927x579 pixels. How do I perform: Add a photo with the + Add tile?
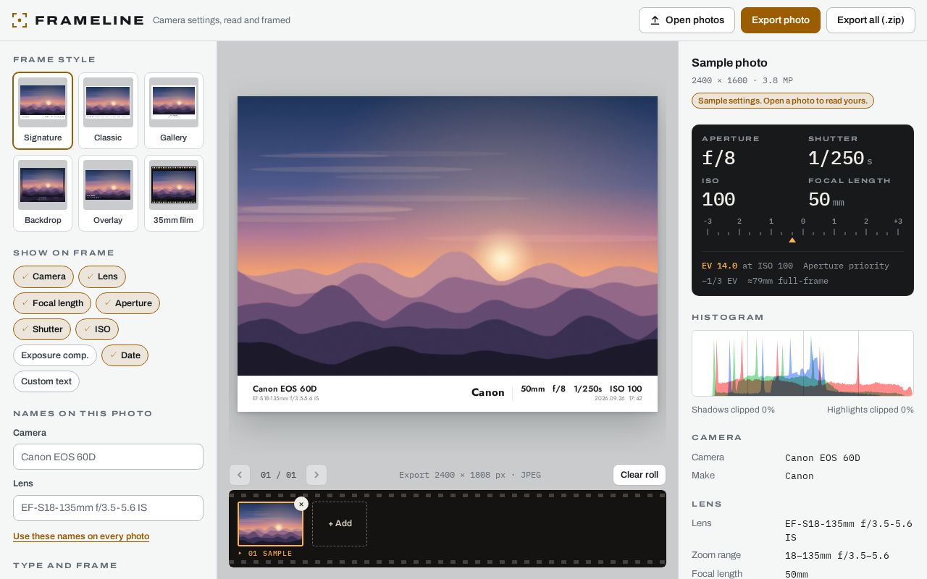point(340,523)
